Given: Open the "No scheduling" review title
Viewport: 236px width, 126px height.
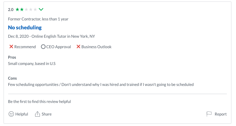Looking at the screenshot, I should pos(25,28).
